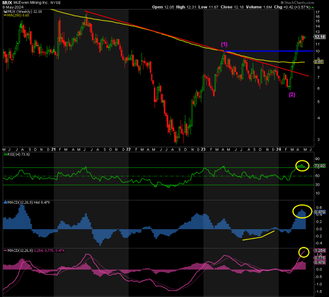Click the 90 level on RSI axis
The image size is (329, 297).
(317, 159)
